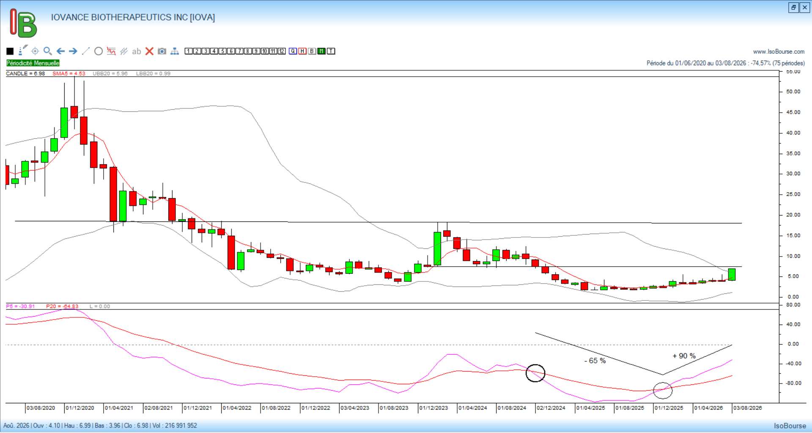Select layout button 3
This screenshot has width=812, height=433.
pos(206,51)
